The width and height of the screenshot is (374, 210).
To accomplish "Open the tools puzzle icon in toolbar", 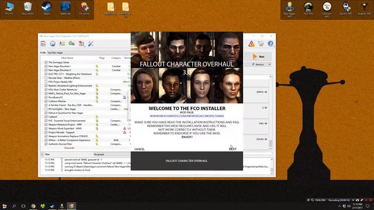I will coord(81,44).
